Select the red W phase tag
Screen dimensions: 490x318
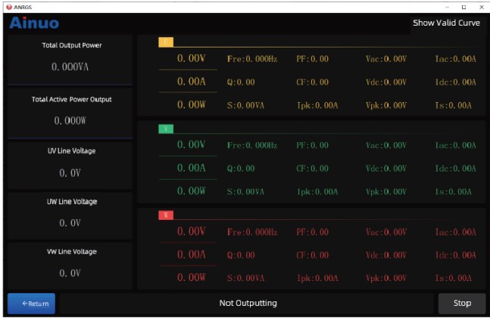tap(166, 215)
